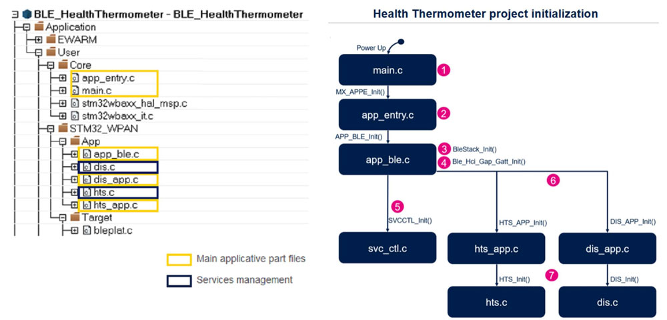
Task: Click the yellow Main applicative legend box
Action: coord(179,259)
